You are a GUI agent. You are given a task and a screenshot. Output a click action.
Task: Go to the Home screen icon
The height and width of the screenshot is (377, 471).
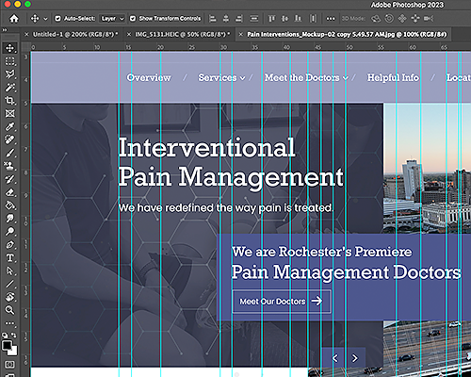point(14,19)
